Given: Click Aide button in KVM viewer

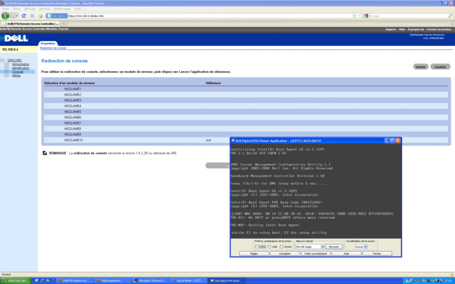Looking at the screenshot, I should tap(346, 253).
